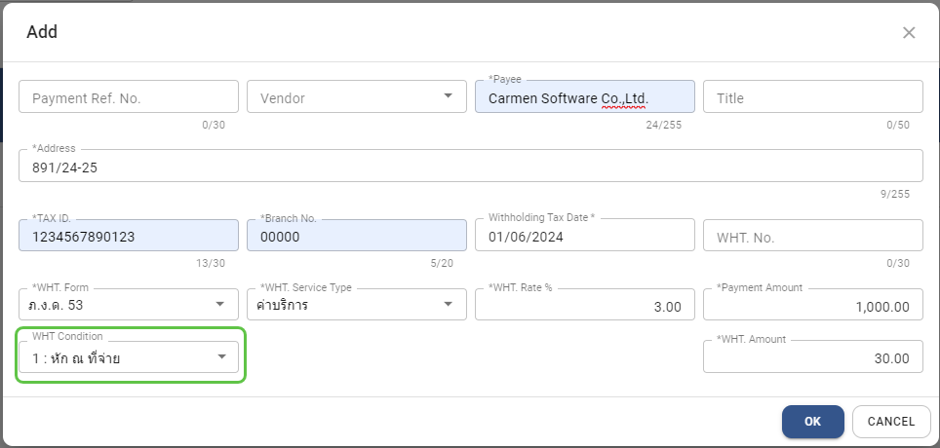Close the Add dialog with the X icon
This screenshot has height=448, width=940.
[909, 32]
